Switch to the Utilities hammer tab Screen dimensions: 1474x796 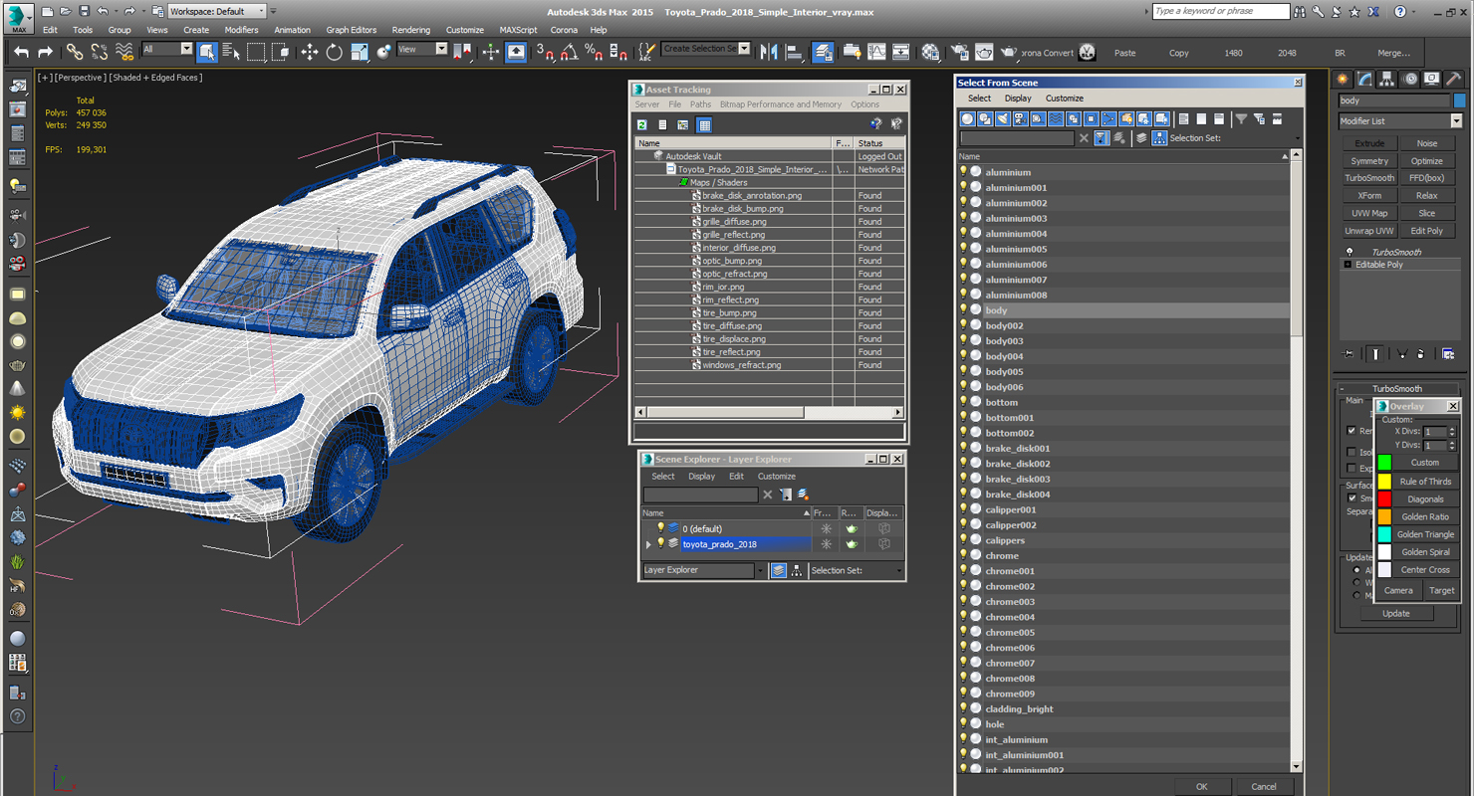click(x=1454, y=79)
